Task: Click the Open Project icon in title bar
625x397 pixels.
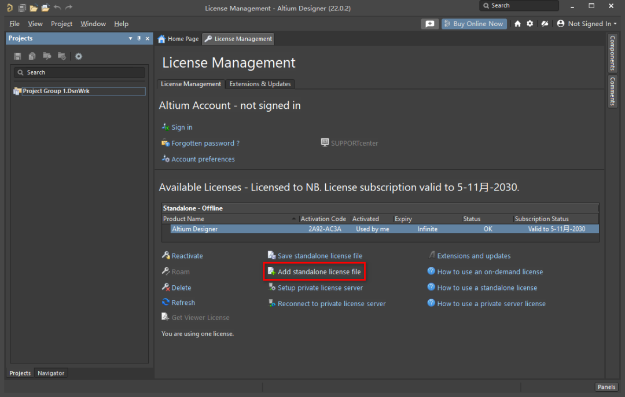Action: coord(45,8)
